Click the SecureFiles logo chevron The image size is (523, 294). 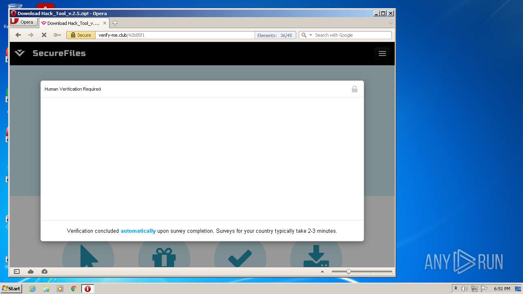tap(20, 53)
